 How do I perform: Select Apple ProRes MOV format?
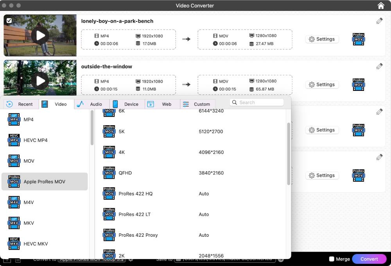[45, 181]
